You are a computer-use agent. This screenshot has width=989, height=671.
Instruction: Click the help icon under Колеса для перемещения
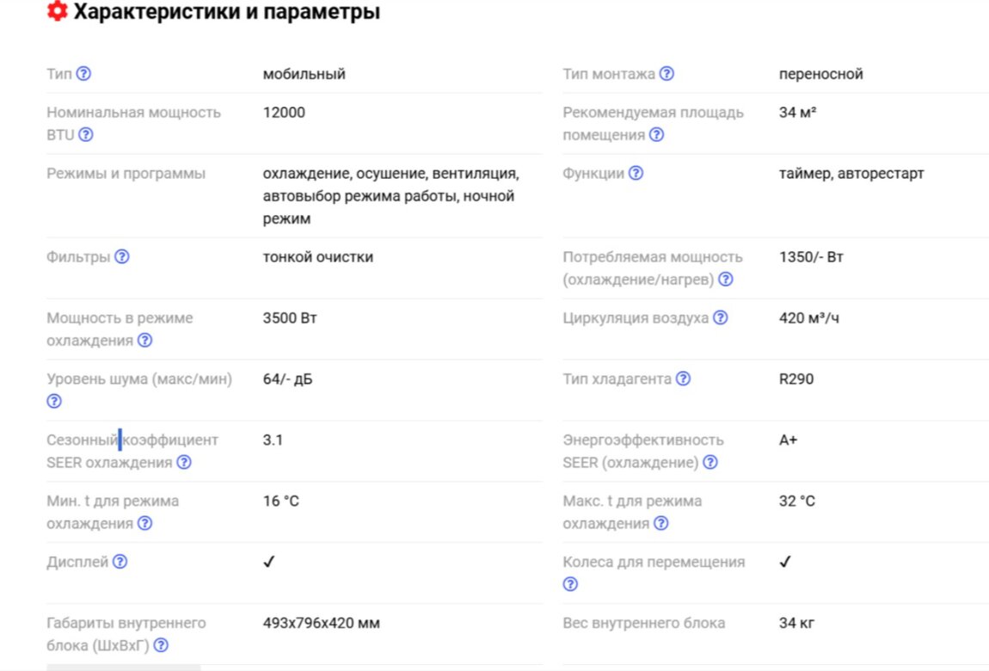point(570,584)
